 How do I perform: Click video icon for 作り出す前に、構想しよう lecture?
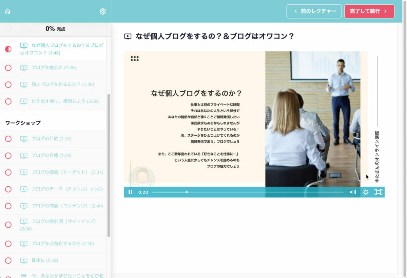(x=24, y=101)
